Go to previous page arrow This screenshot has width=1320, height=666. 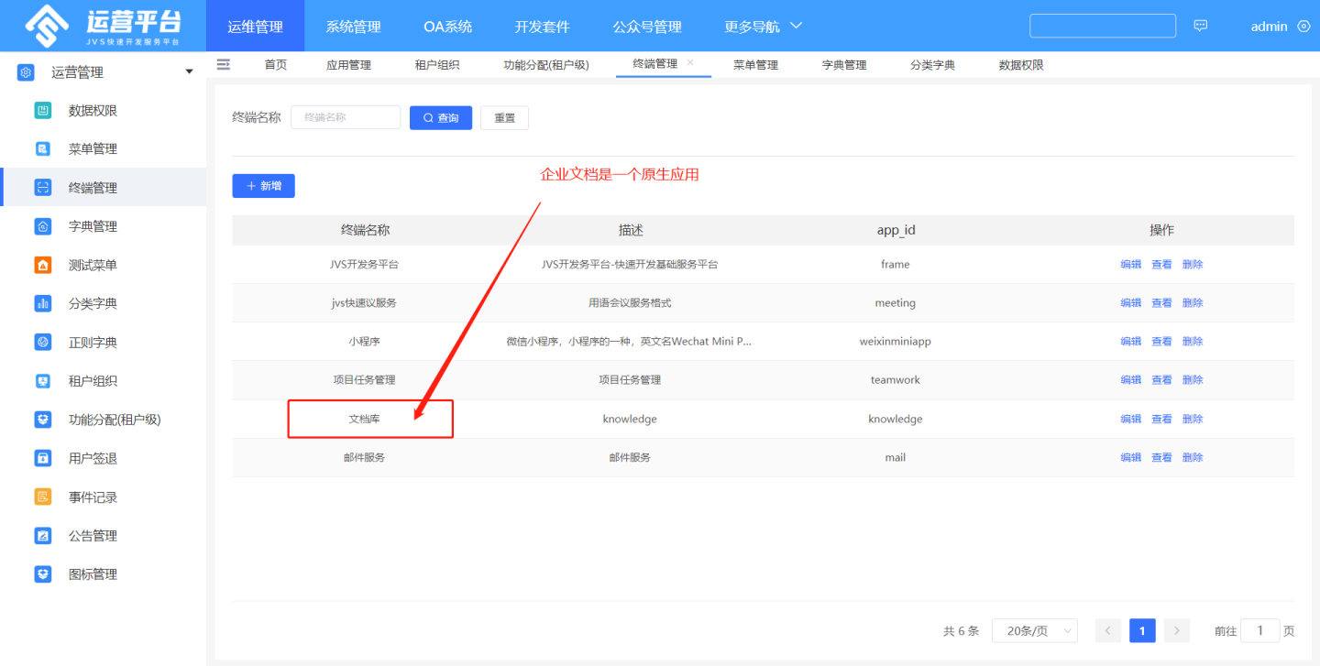(x=1108, y=630)
